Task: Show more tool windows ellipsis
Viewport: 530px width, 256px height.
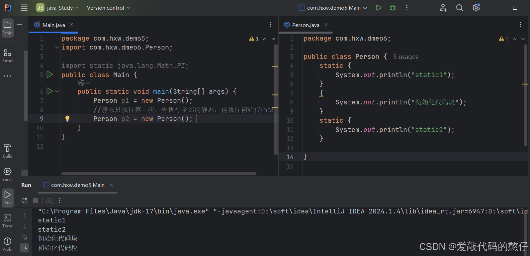Action: coord(8,76)
